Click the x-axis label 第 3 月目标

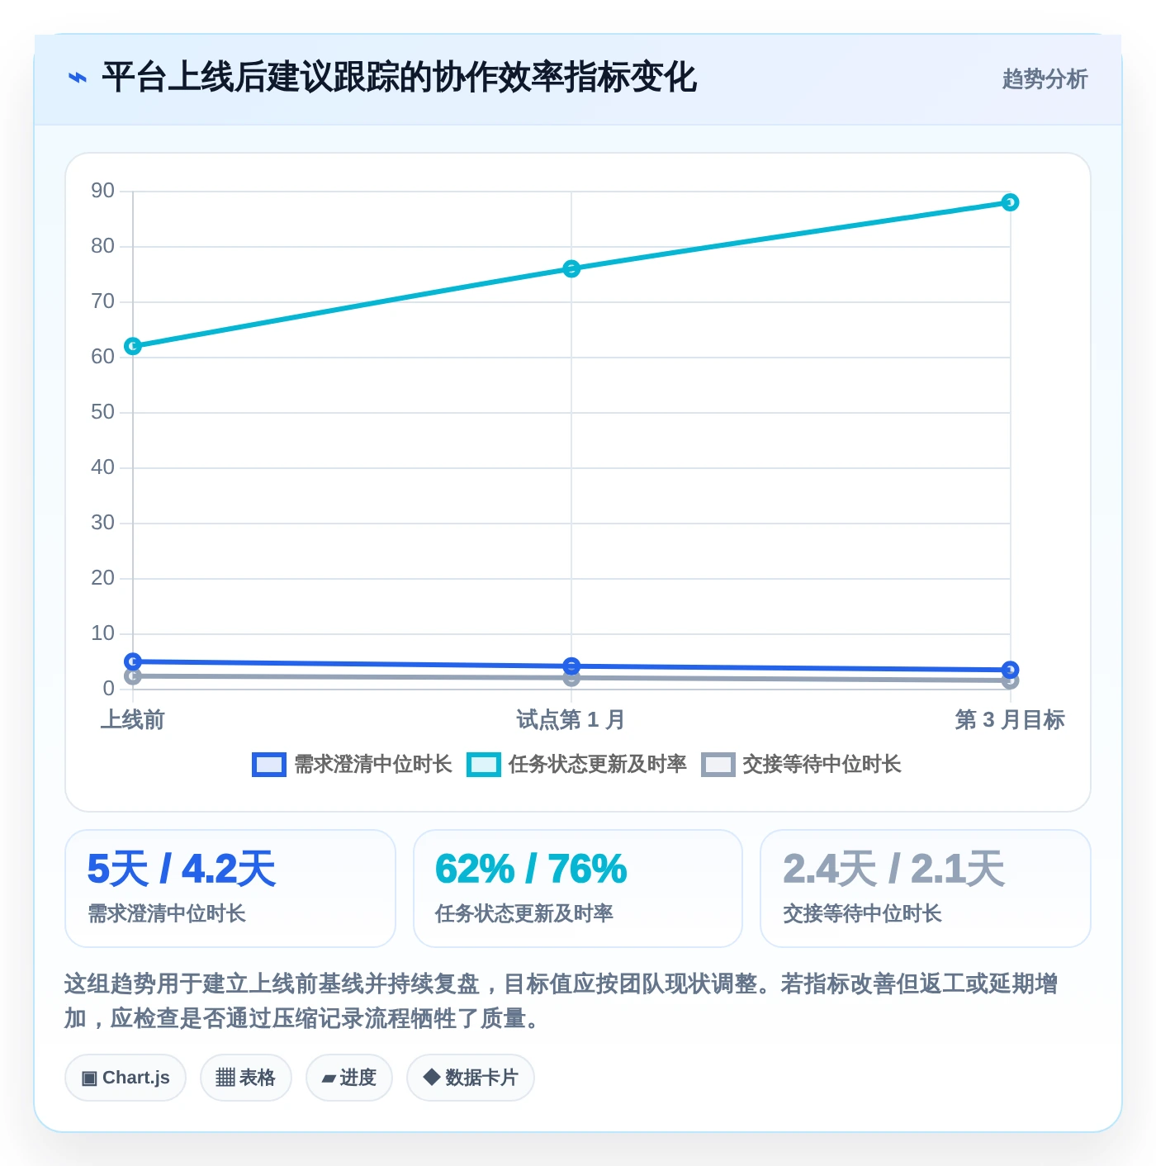pyautogui.click(x=1010, y=720)
